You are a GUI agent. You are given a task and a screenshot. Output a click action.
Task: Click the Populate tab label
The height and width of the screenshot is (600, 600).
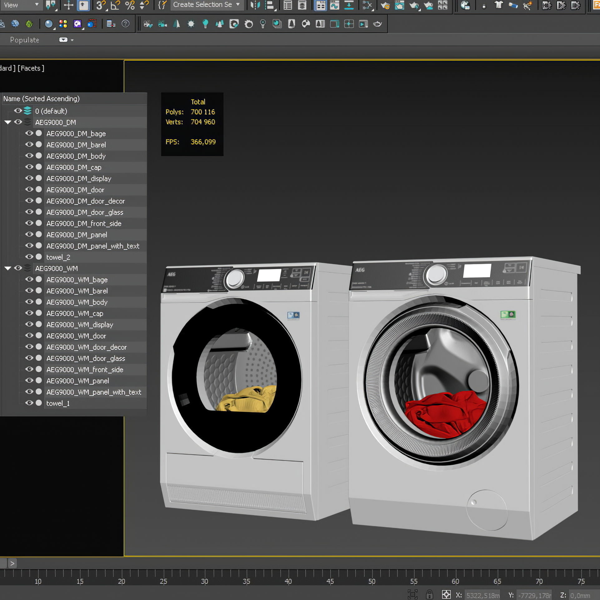coord(25,40)
